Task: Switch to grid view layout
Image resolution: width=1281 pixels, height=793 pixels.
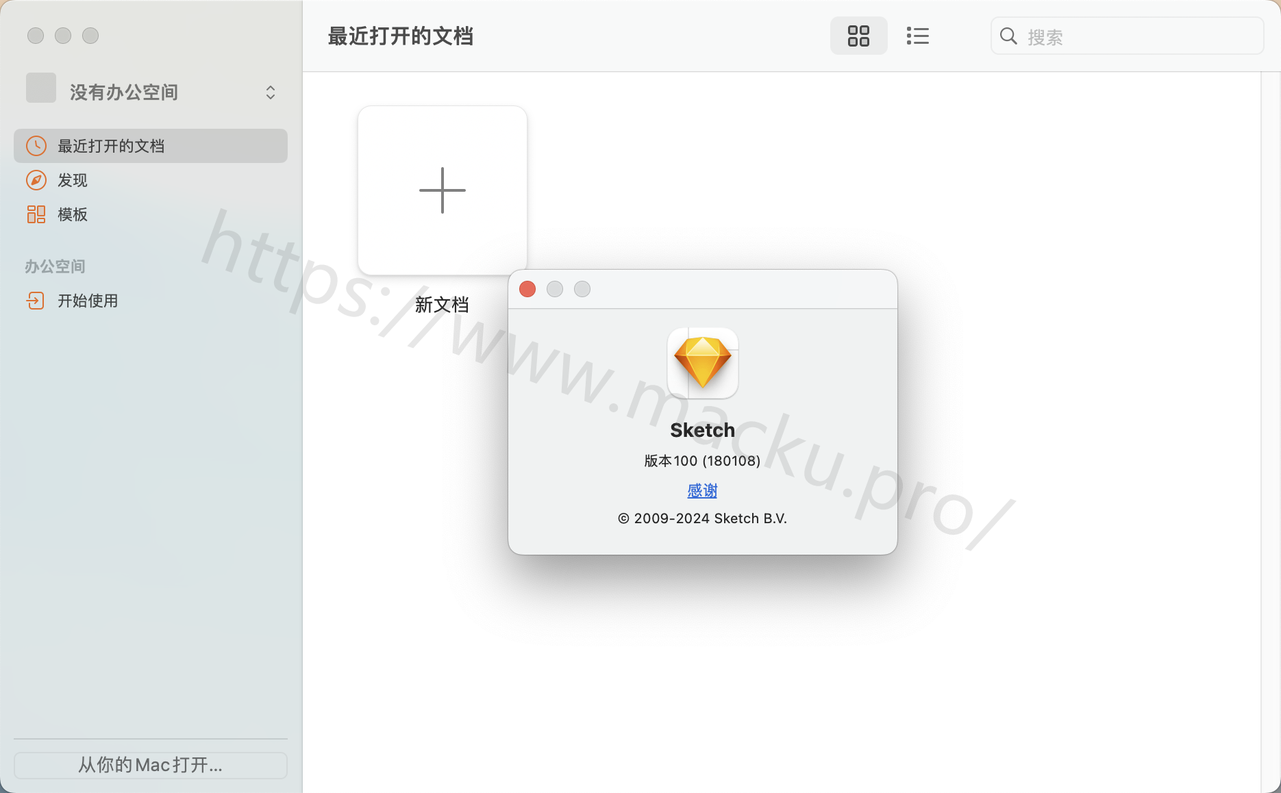Action: [858, 36]
